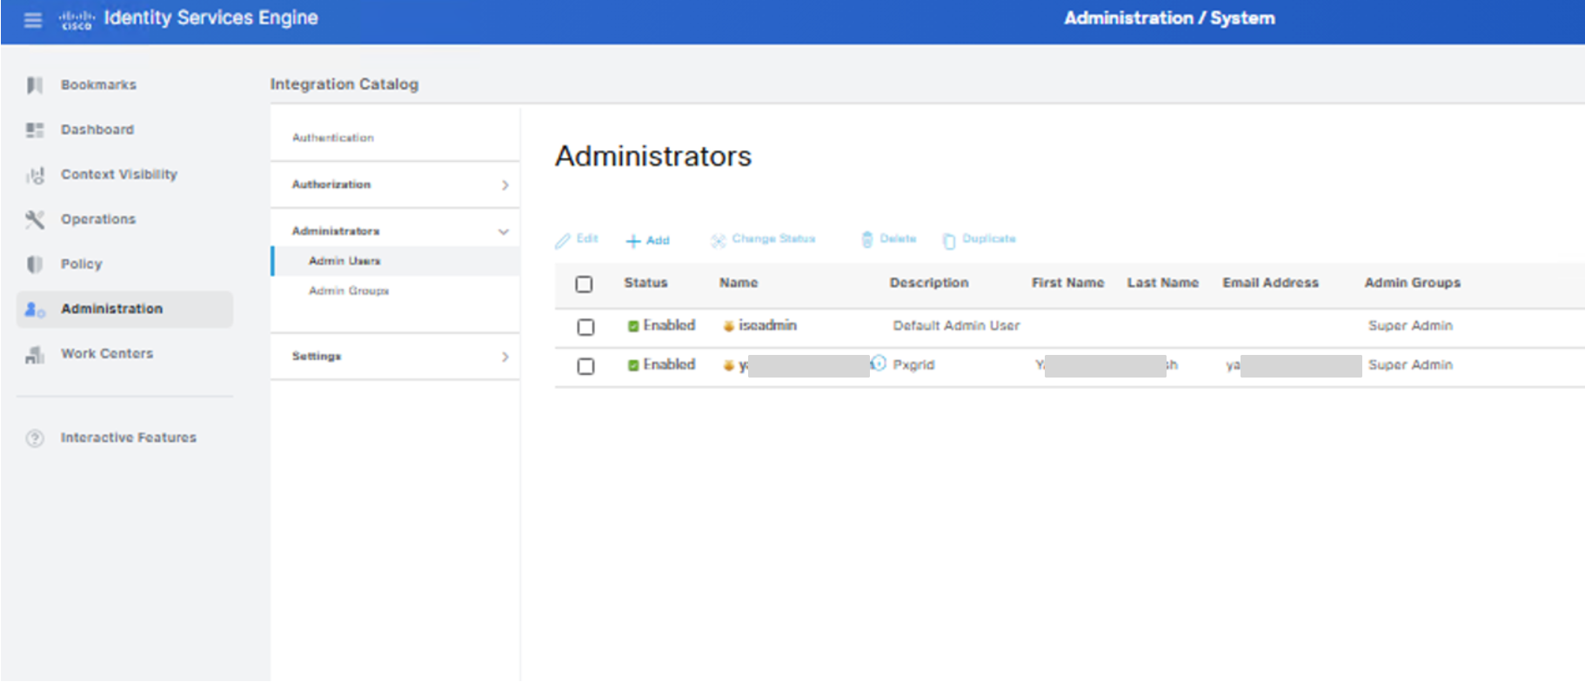1585x682 pixels.
Task: Sort by Status column header
Action: point(645,283)
